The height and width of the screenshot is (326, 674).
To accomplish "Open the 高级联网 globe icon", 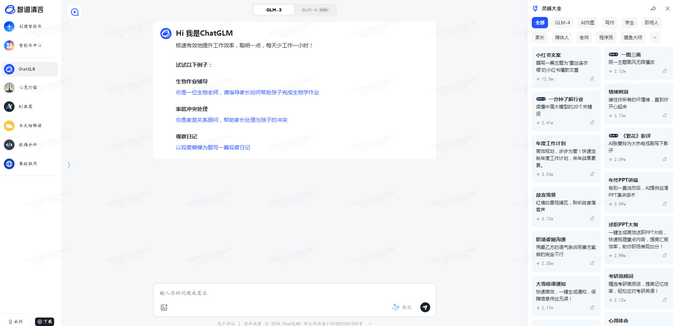I will tap(9, 164).
